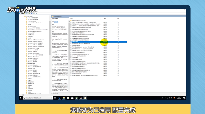Select the Windows 更新不包括驱动程序 policy
The height and width of the screenshot is (114, 205).
click(79, 56)
